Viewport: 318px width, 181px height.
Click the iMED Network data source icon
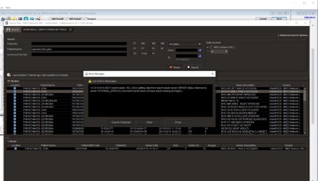click(x=211, y=47)
